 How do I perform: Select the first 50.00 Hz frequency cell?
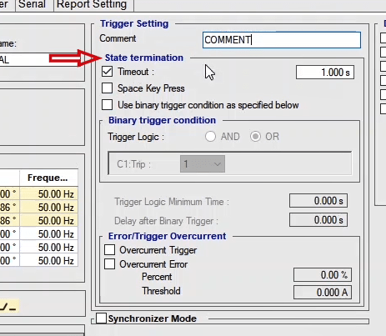pyautogui.click(x=48, y=194)
